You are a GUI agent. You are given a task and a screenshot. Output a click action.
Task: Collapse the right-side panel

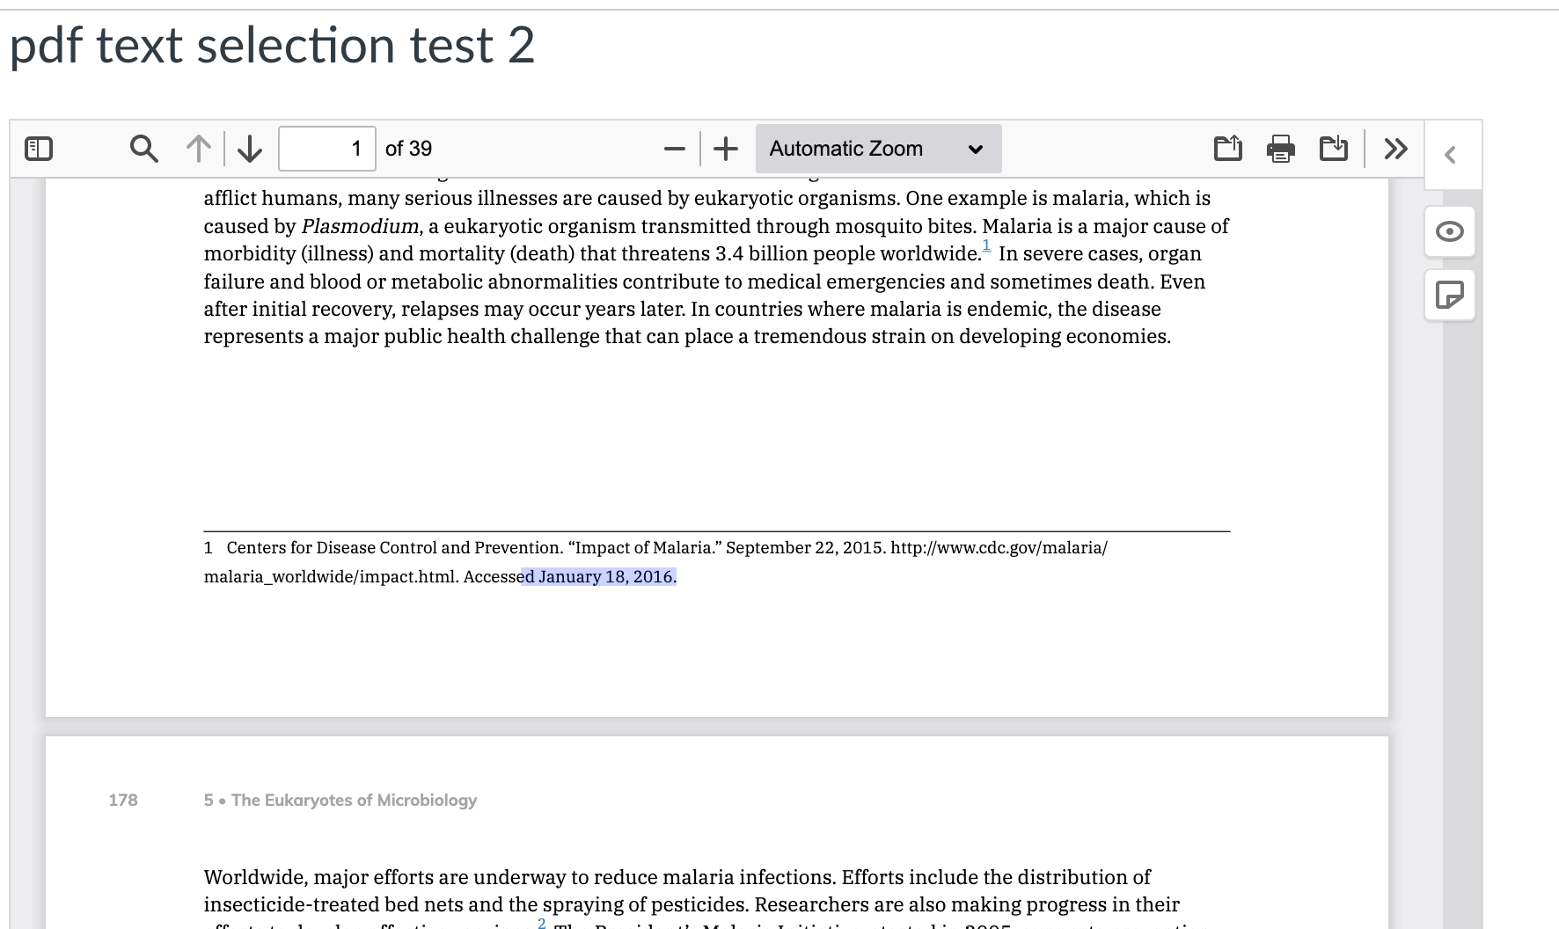[x=1451, y=154]
